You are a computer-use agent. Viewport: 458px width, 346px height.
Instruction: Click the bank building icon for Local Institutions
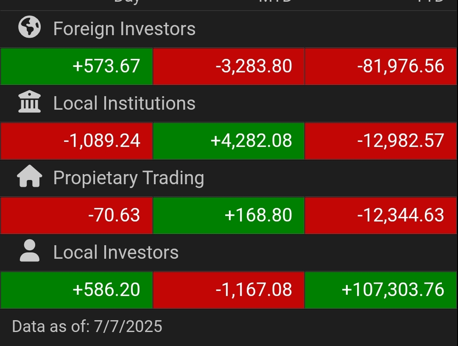click(30, 102)
